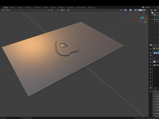Screen dimensions: 159x119
Task: Select the highlighted material slot in list
Action: point(156,53)
